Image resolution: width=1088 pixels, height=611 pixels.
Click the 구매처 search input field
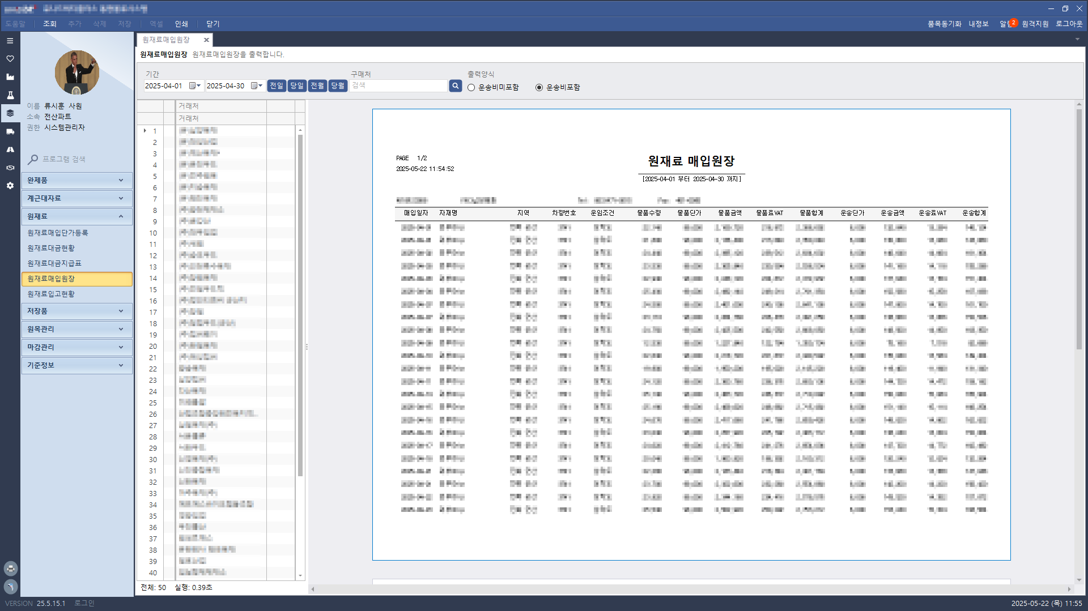pyautogui.click(x=399, y=86)
